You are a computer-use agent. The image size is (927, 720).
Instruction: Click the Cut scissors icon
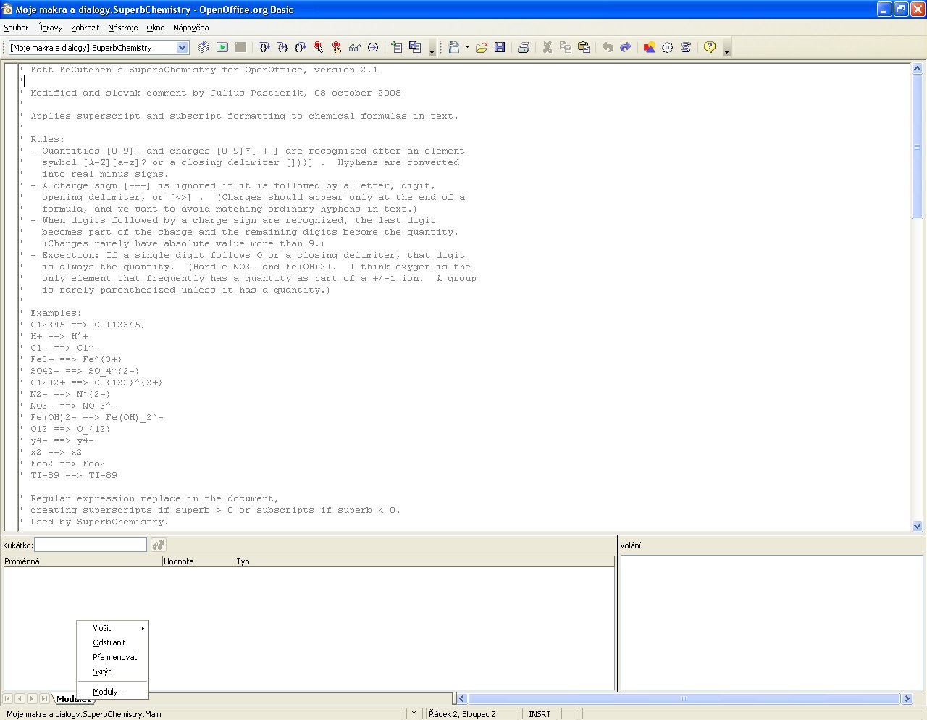548,47
